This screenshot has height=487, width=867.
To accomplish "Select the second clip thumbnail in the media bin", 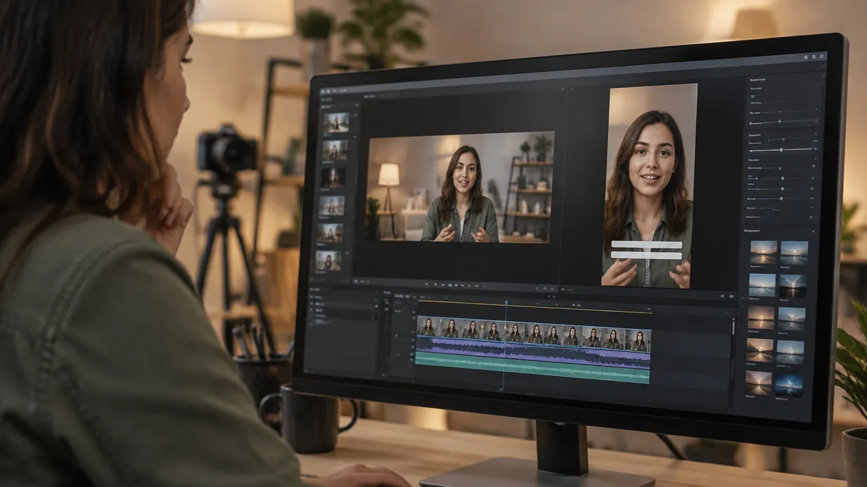I will tap(335, 150).
